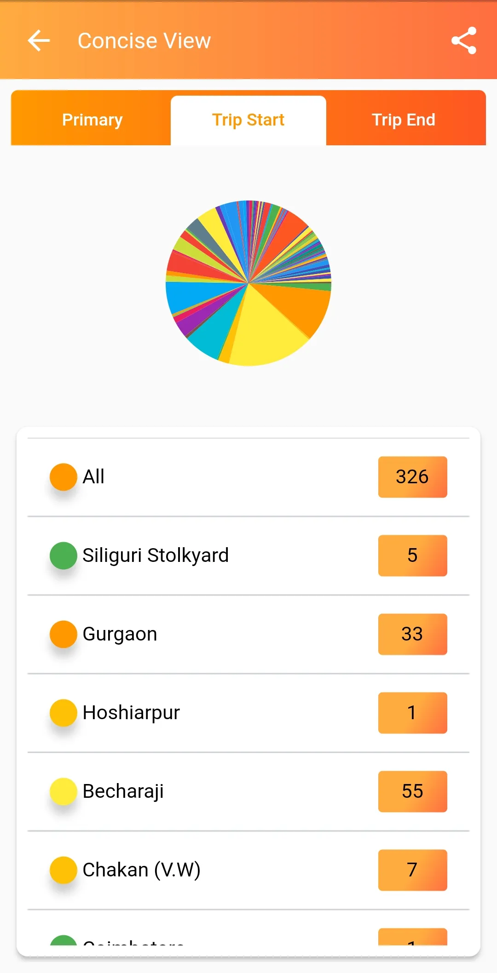
Task: Switch to the Primary tab
Action: coord(92,120)
